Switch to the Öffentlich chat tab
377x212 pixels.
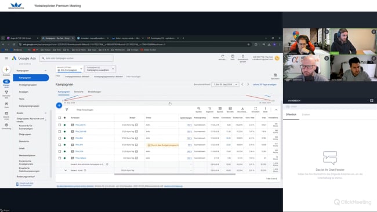point(291,115)
